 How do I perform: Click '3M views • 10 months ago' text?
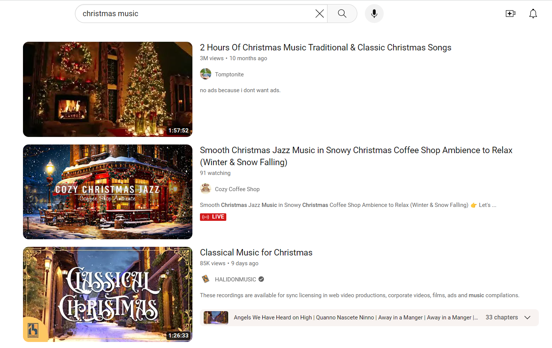click(x=233, y=58)
